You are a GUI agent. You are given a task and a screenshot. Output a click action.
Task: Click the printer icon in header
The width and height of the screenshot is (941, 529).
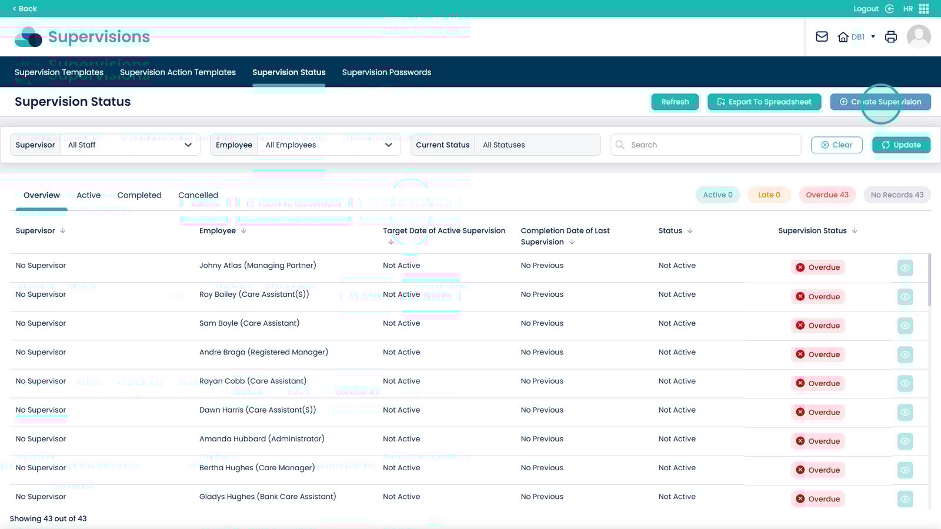[x=891, y=37]
